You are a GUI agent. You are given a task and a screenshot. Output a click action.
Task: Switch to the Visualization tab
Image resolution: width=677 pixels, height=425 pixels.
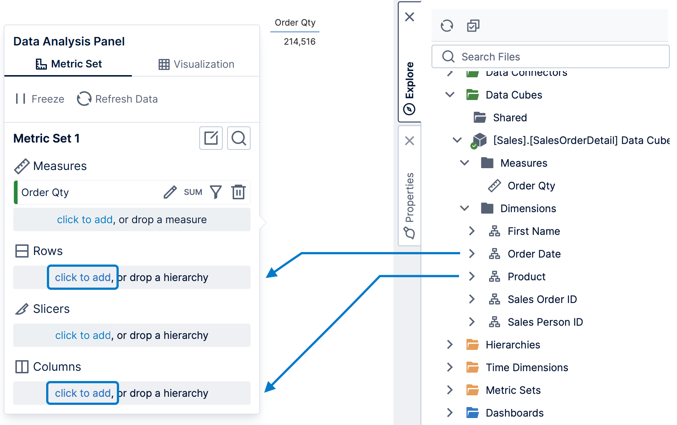[196, 64]
